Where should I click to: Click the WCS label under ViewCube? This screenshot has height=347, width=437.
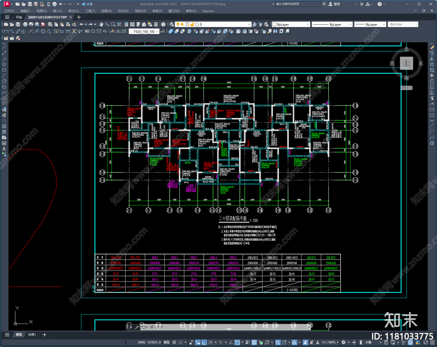point(406,88)
